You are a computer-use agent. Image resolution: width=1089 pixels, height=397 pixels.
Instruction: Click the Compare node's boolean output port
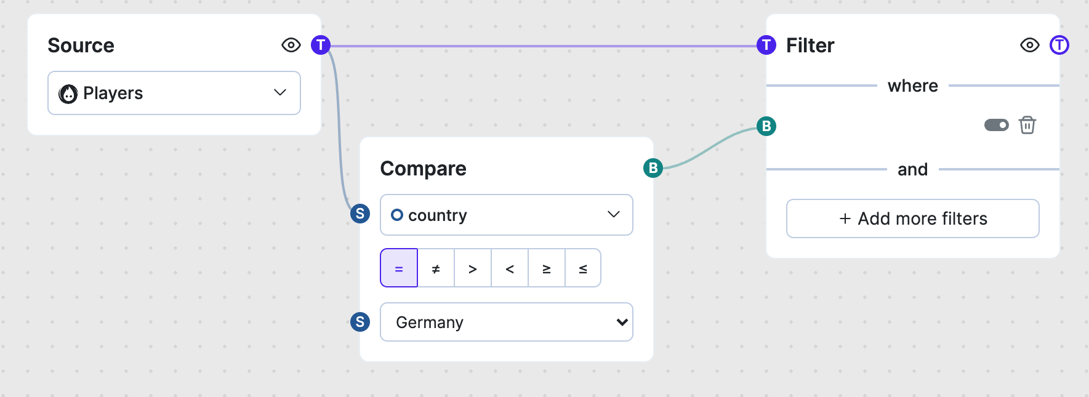(653, 168)
